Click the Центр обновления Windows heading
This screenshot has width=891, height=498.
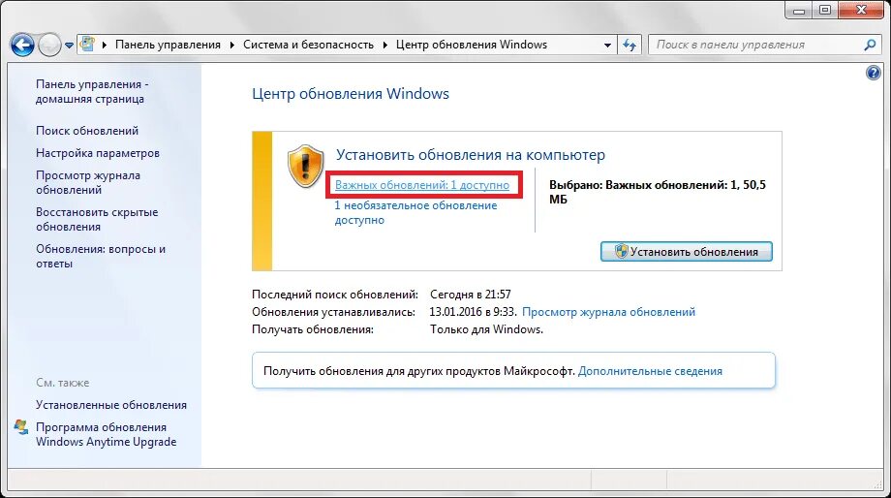point(351,94)
